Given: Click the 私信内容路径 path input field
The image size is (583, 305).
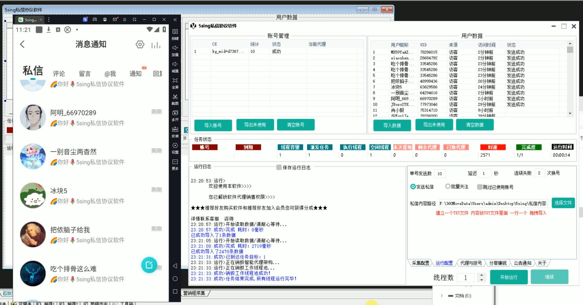Looking at the screenshot, I should [493, 204].
